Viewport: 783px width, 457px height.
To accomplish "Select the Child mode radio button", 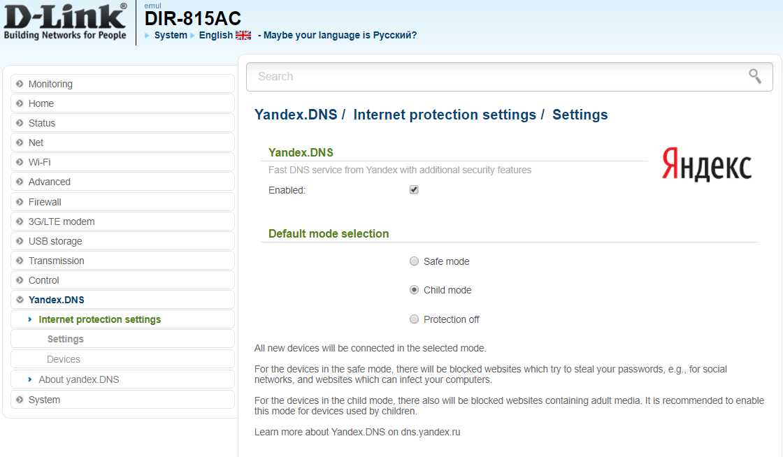I will tap(414, 290).
